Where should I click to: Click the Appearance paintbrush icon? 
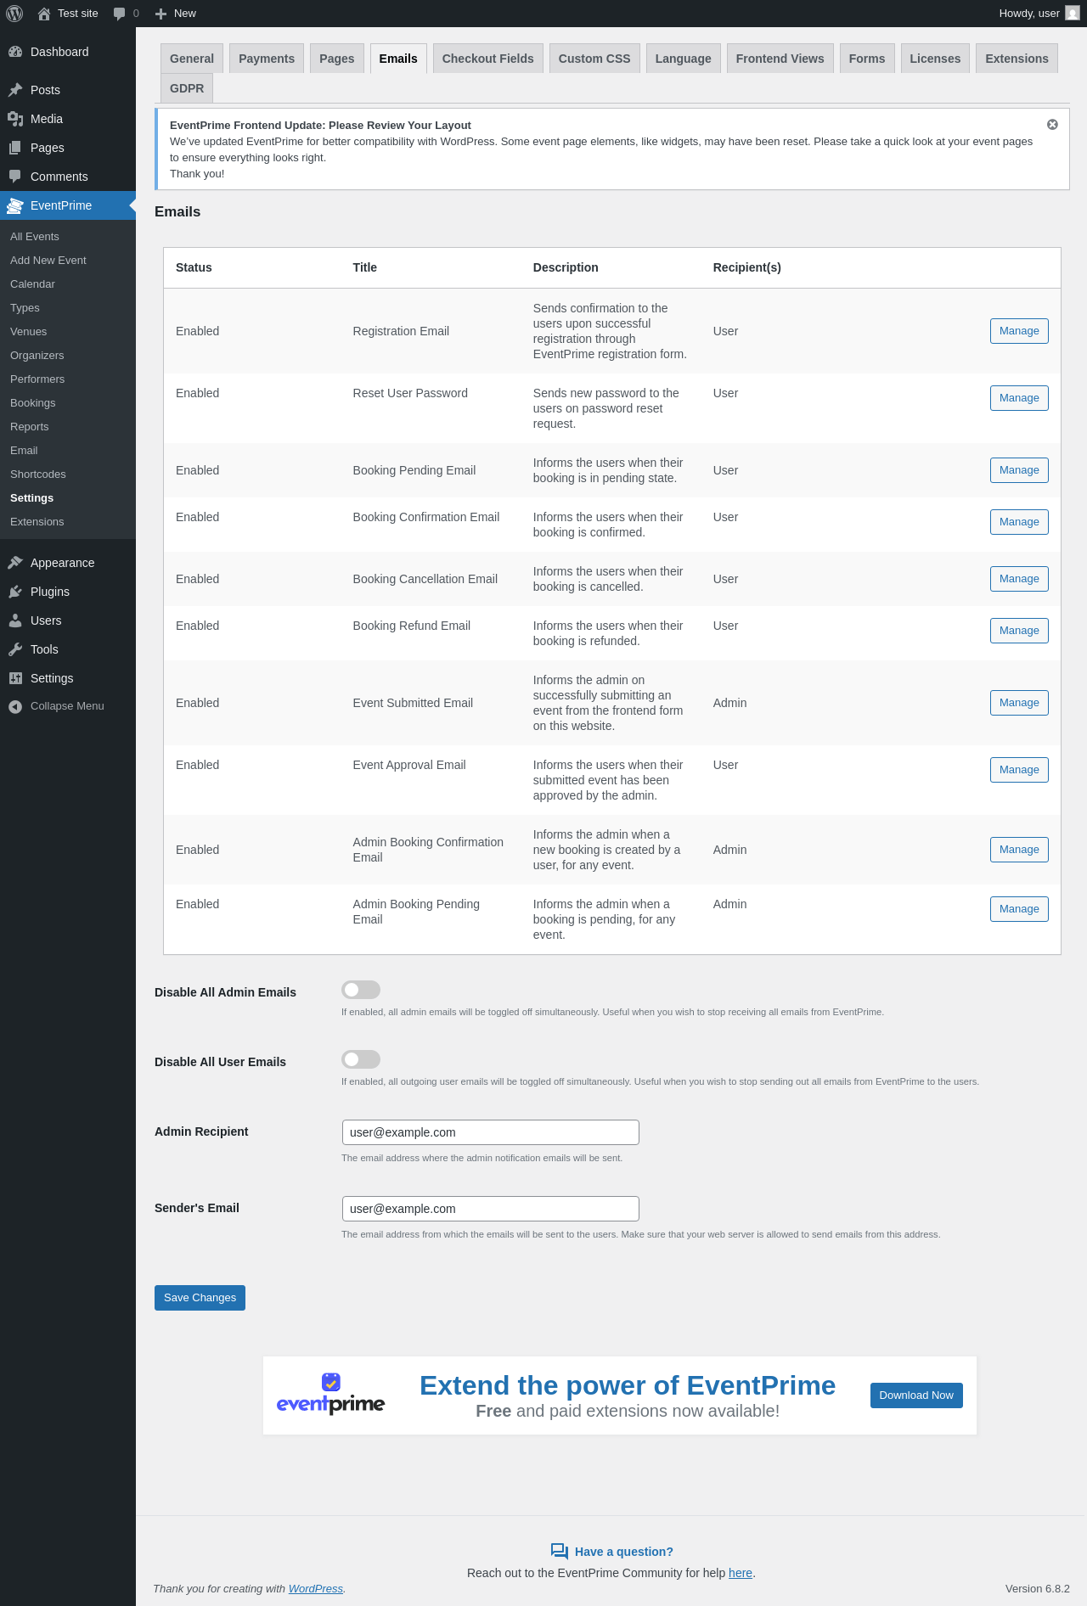(x=15, y=563)
